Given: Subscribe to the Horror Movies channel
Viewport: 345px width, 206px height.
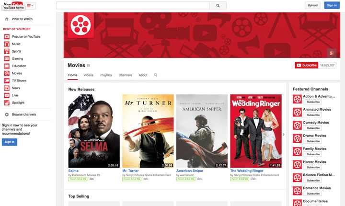Looking at the screenshot, I should [313, 168].
